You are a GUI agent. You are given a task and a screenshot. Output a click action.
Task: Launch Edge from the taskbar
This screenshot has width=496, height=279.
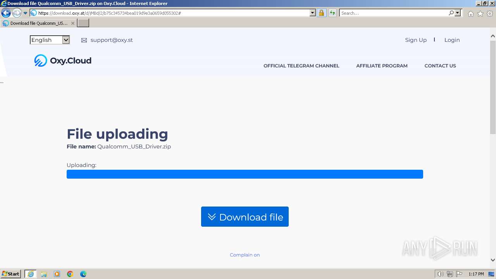[x=83, y=274]
